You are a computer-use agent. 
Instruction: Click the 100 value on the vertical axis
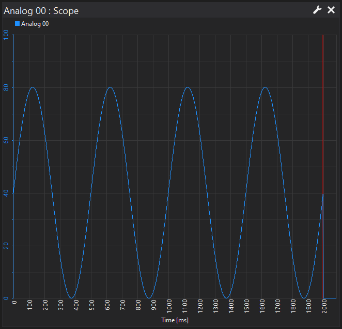click(x=6, y=35)
